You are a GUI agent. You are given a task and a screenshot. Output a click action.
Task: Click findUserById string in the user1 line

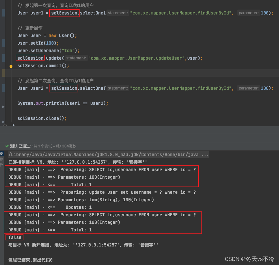[181, 13]
